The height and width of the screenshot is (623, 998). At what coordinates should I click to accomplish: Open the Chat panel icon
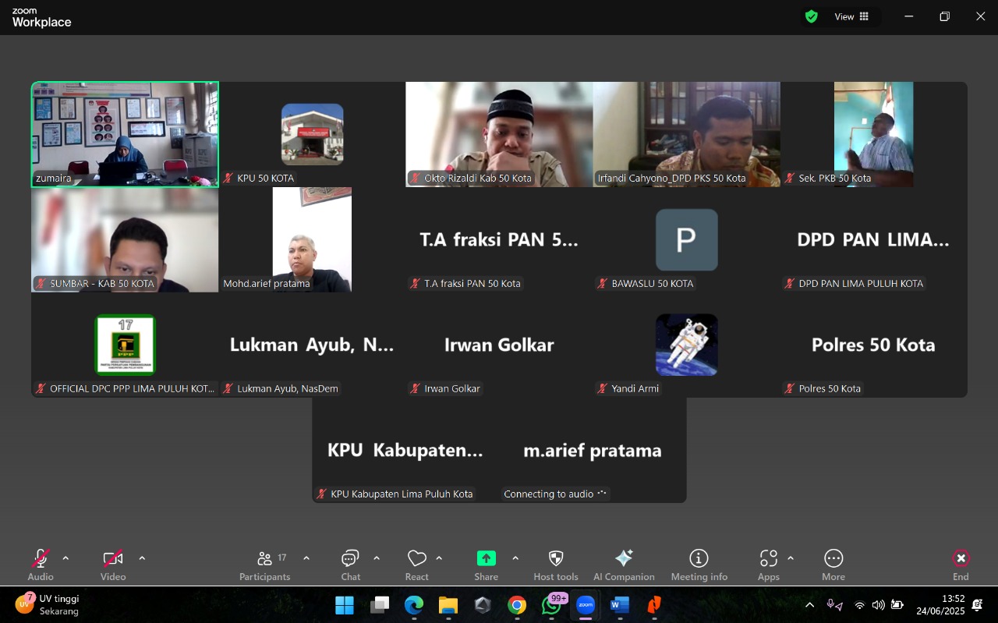point(350,558)
